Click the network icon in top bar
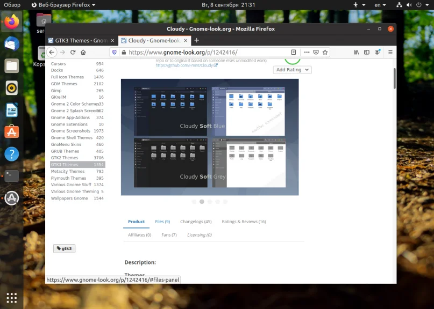Image resolution: width=434 pixels, height=309 pixels. pyautogui.click(x=399, y=5)
